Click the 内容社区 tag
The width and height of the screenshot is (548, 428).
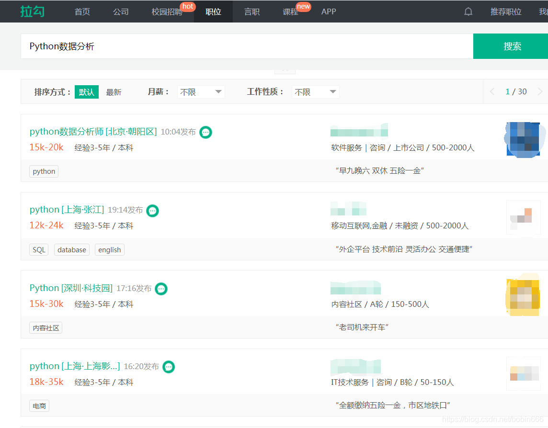point(46,328)
